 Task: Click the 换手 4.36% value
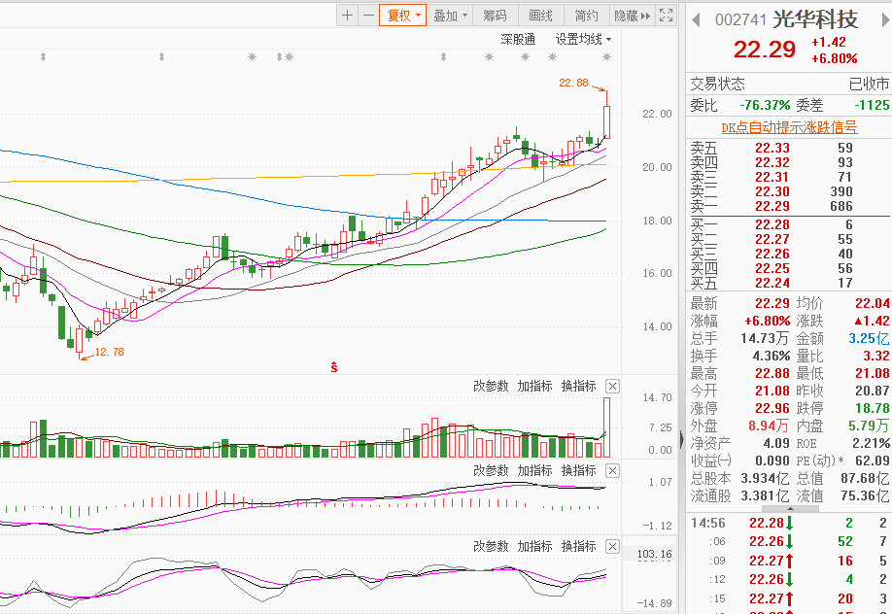pos(772,357)
